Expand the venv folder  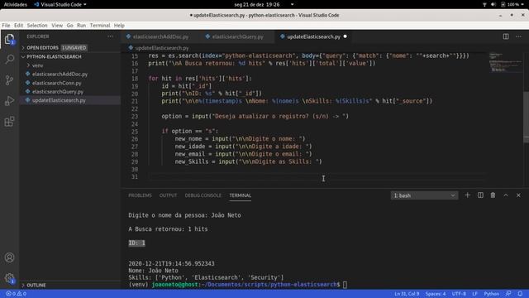tap(37, 65)
